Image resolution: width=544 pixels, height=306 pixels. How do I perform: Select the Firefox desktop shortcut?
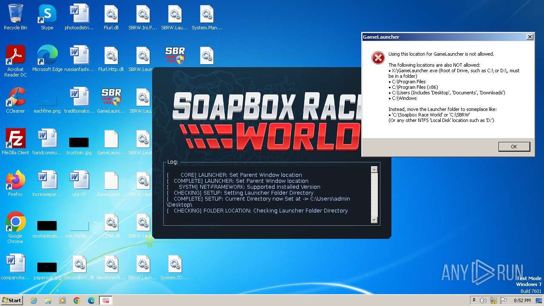pyautogui.click(x=15, y=184)
